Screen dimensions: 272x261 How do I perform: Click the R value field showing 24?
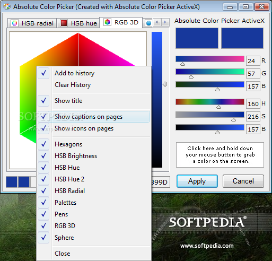[x=253, y=61]
